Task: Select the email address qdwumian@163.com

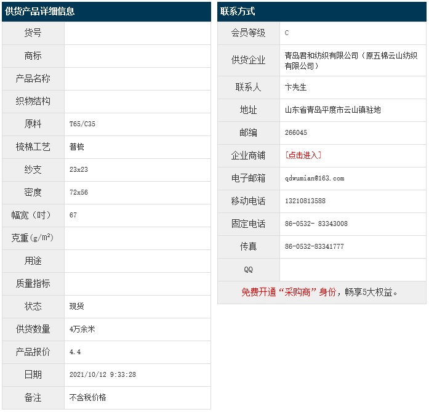Action: [x=315, y=178]
